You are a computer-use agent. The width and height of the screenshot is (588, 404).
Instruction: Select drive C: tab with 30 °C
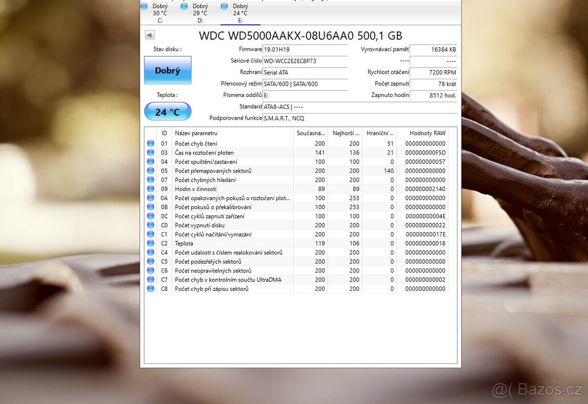(160, 13)
